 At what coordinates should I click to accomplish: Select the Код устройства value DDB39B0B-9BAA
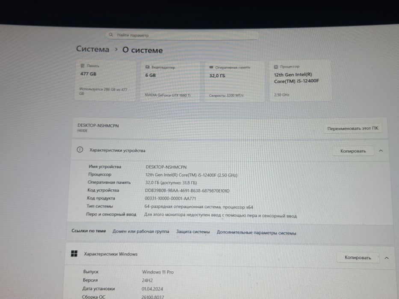click(187, 191)
